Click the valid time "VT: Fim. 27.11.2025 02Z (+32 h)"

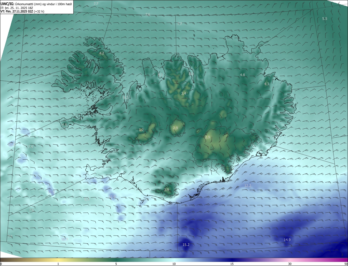point(22,11)
